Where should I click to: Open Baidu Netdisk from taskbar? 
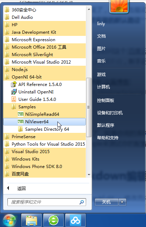point(75,221)
